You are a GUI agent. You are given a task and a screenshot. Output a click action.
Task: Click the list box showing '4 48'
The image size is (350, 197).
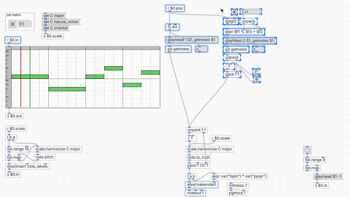(250, 12)
